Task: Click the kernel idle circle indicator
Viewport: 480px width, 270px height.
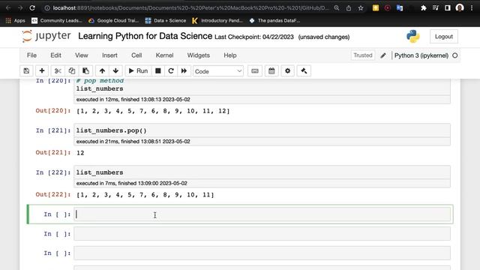Action: (x=455, y=55)
